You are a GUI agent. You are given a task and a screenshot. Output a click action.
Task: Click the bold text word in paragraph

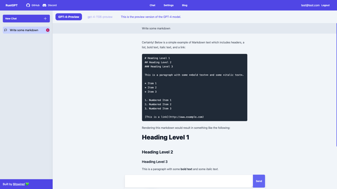(x=186, y=169)
